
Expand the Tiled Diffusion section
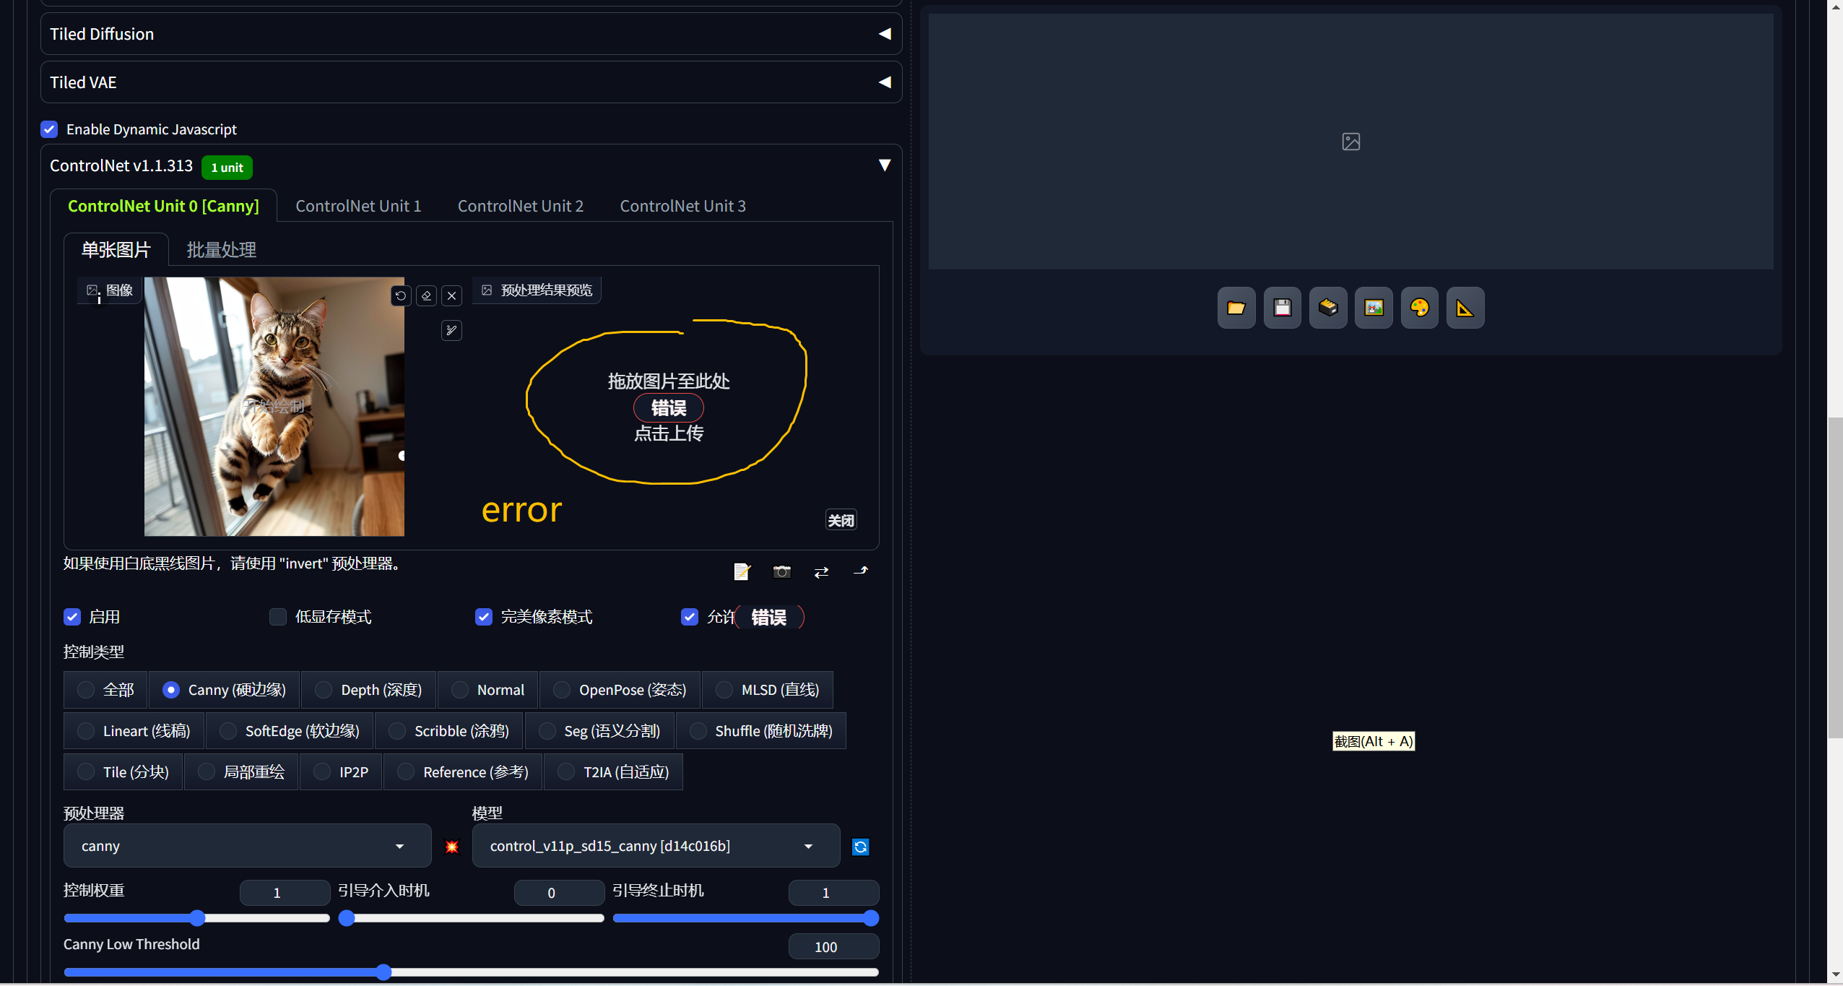[471, 34]
